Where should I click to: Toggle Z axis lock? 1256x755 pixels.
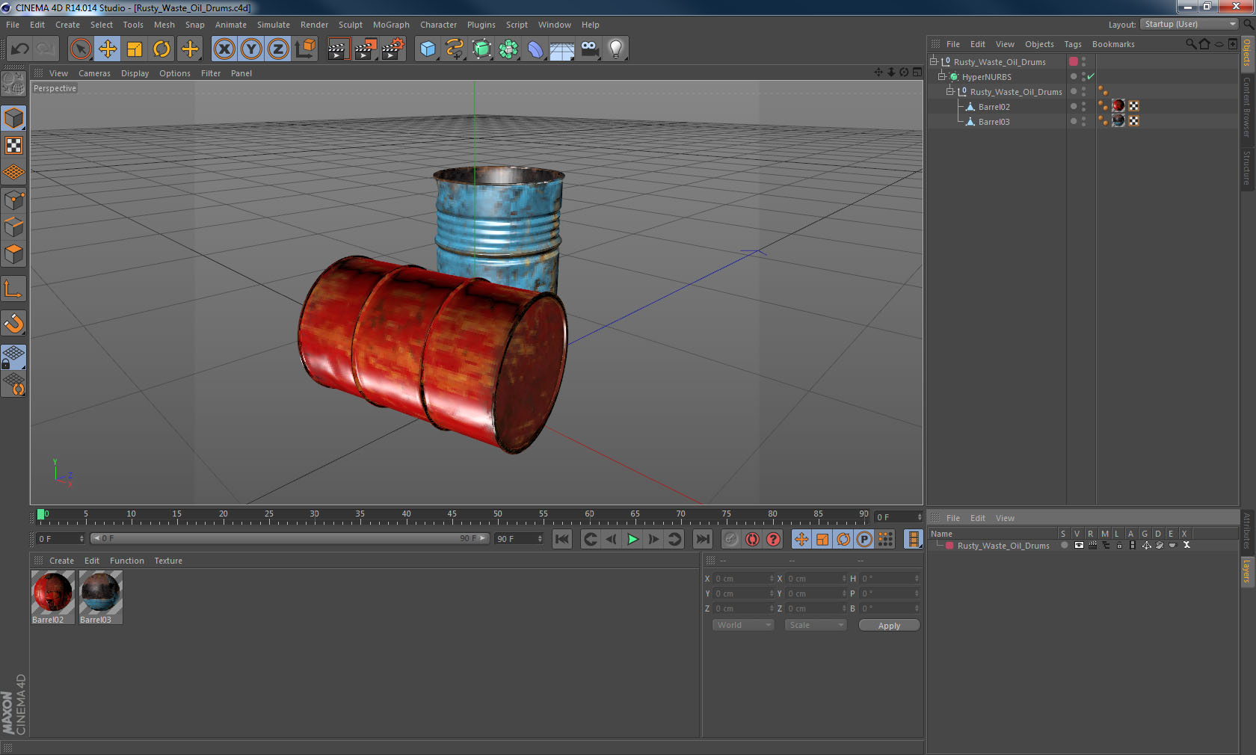tap(278, 49)
